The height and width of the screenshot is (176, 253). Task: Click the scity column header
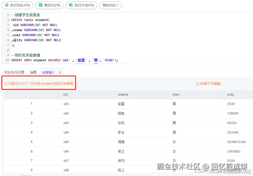(x=230, y=95)
